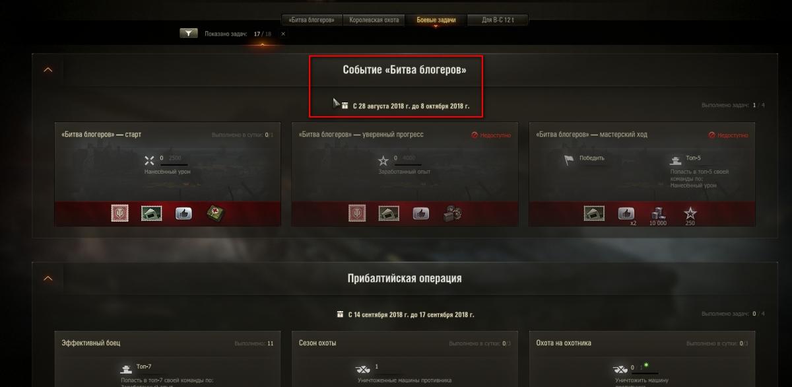
Task: Collapse the «Битва блогеров» event section
Action: point(48,69)
